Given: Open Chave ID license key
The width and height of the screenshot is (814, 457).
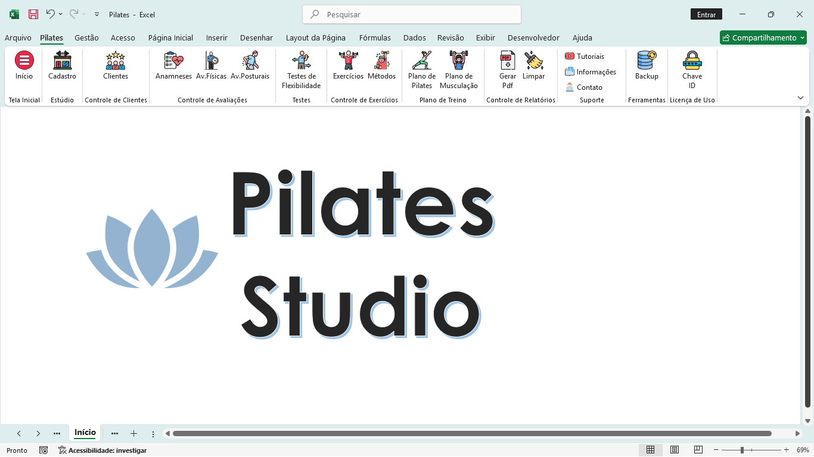Looking at the screenshot, I should pos(692,70).
